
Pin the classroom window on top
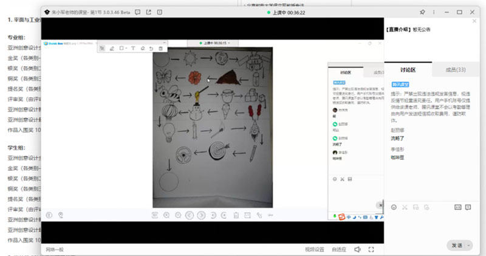click(x=422, y=12)
